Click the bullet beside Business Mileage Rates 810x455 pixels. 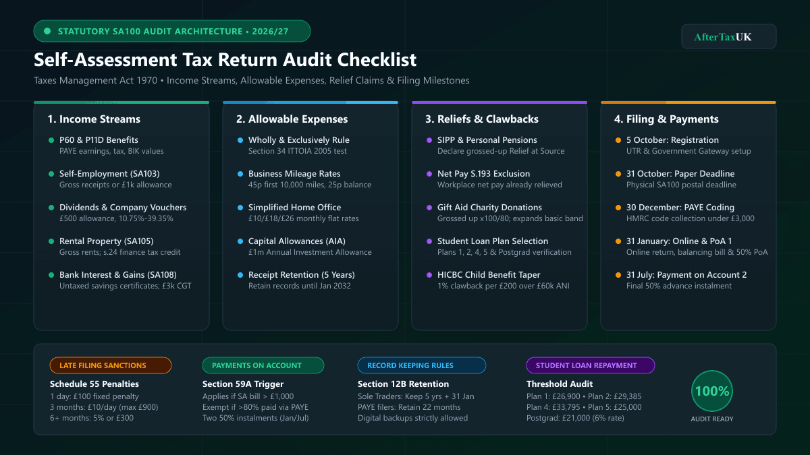pyautogui.click(x=240, y=174)
